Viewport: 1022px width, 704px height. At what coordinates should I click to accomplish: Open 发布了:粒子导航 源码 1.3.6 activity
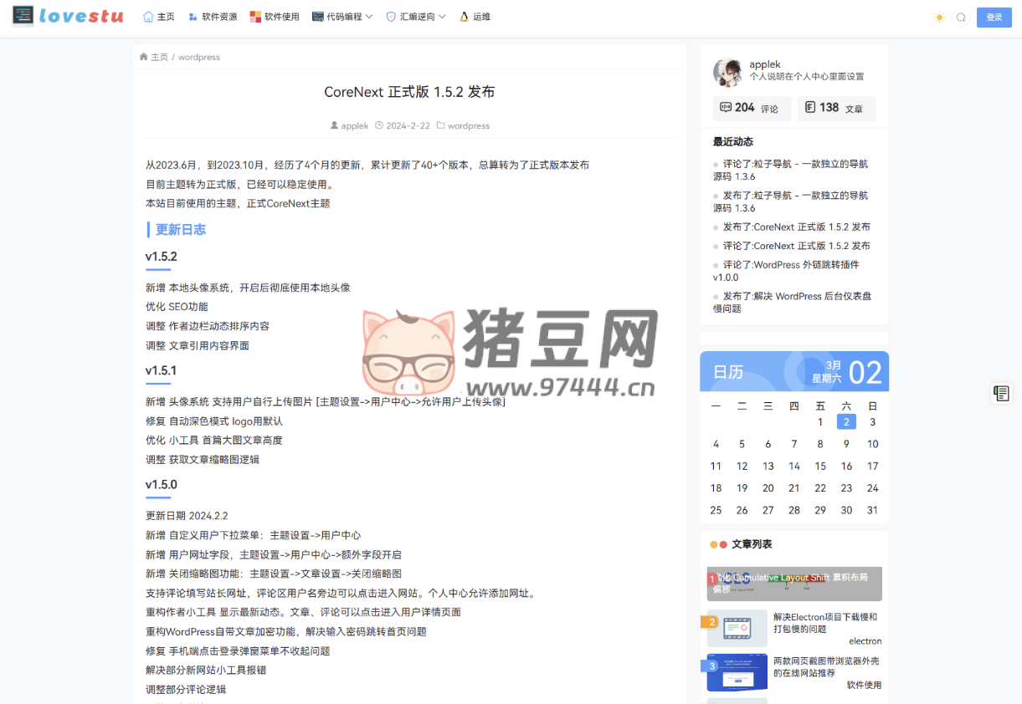pyautogui.click(x=791, y=202)
